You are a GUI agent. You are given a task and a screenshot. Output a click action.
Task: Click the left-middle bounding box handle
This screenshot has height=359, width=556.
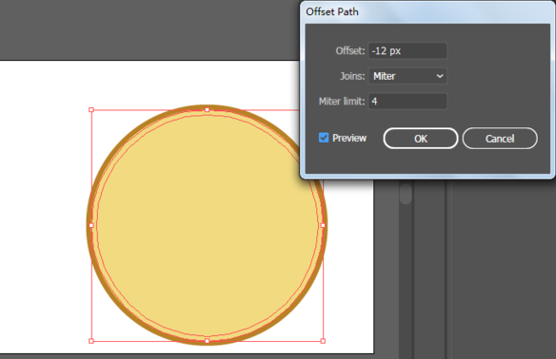(x=91, y=225)
